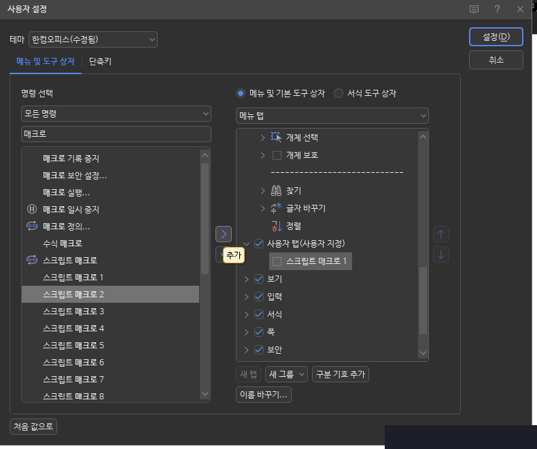Select 스크립트 매크로 5 in command list
Image resolution: width=537 pixels, height=449 pixels.
click(x=110, y=345)
